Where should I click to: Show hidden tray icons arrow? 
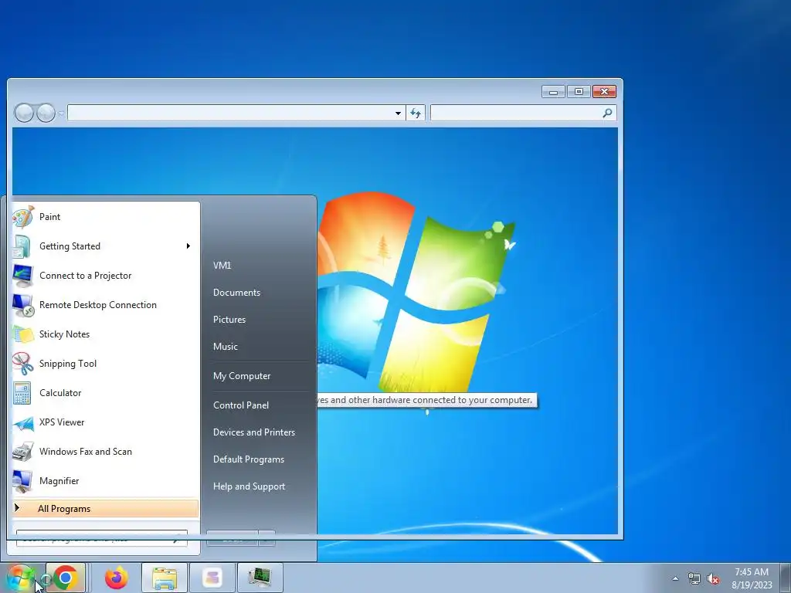(675, 578)
